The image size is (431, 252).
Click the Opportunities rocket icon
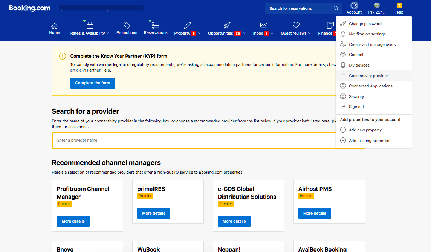pyautogui.click(x=227, y=25)
